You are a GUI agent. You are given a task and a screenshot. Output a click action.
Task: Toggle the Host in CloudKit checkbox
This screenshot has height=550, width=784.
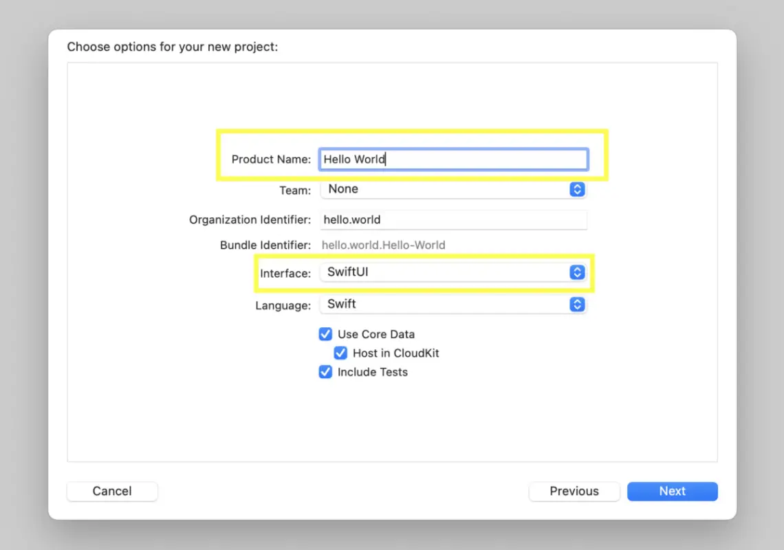340,353
